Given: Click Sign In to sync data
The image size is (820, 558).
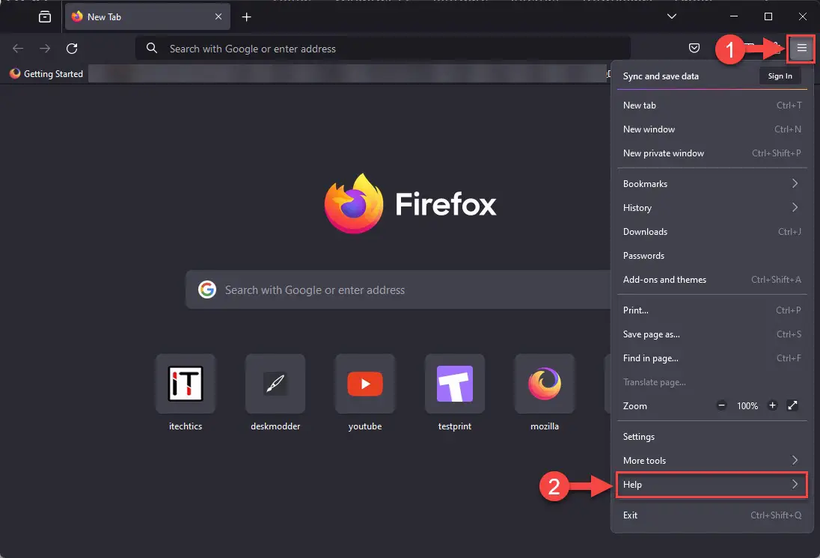Looking at the screenshot, I should coord(780,76).
